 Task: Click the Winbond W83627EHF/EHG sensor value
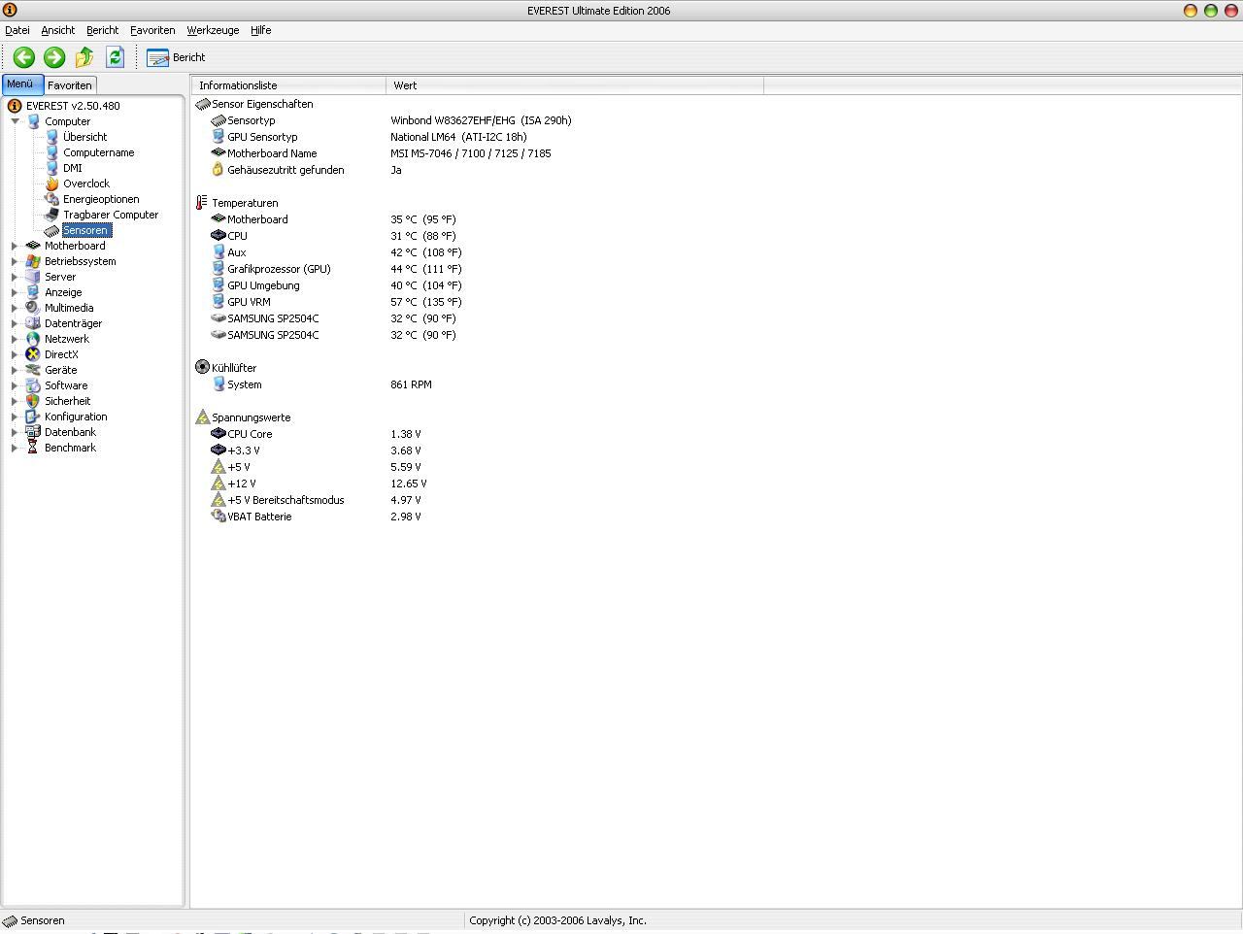click(x=481, y=120)
